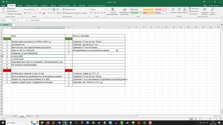Click the Format Painter (Формат по образцу) button
223x125 pixels.
[14, 14]
